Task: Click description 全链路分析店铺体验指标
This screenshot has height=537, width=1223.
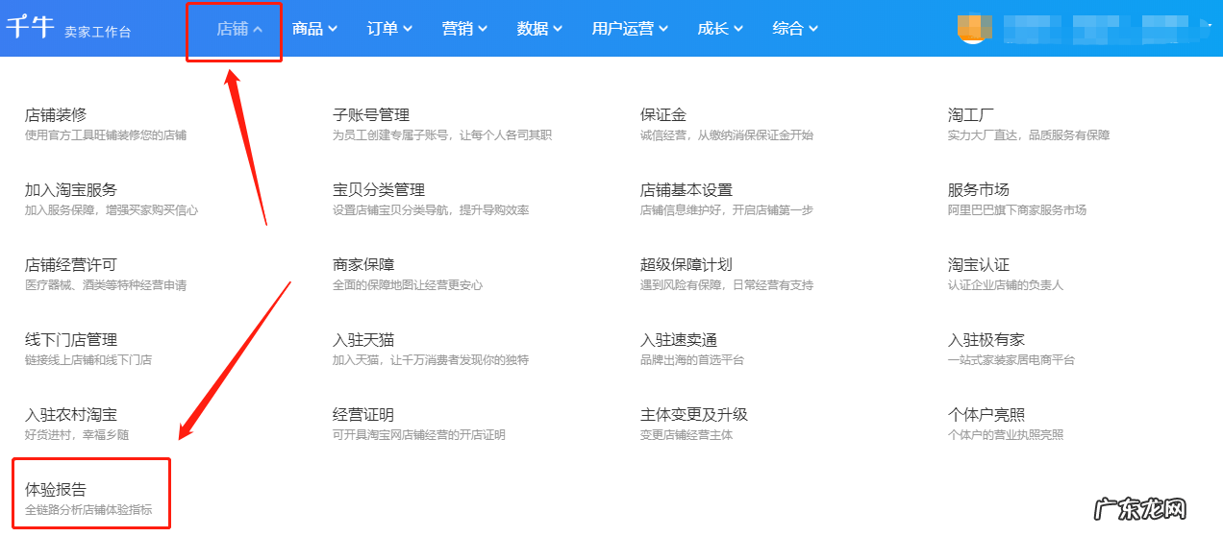Action: point(88,510)
